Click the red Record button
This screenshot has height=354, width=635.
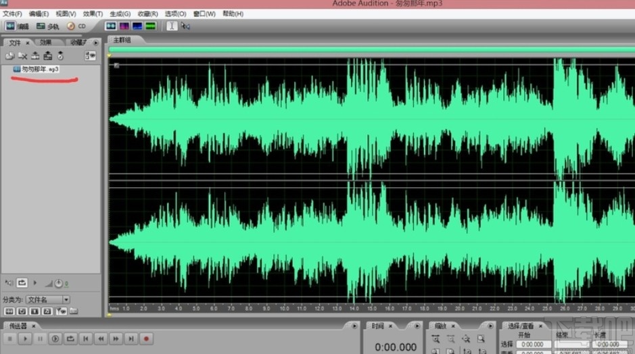[x=146, y=338]
